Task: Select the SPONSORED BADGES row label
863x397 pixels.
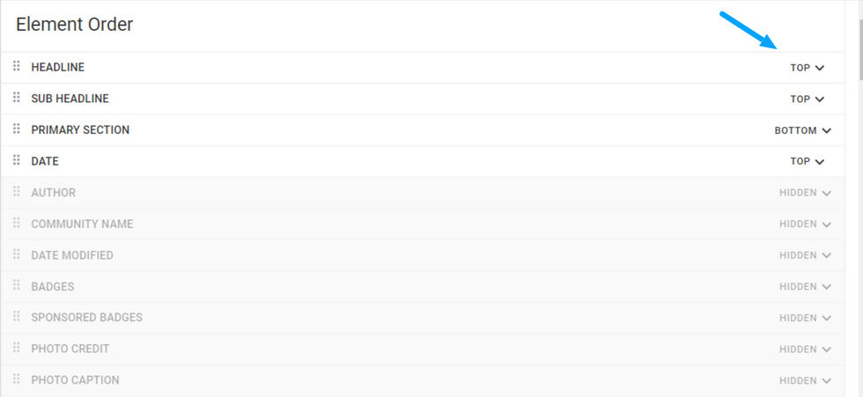Action: (x=86, y=318)
